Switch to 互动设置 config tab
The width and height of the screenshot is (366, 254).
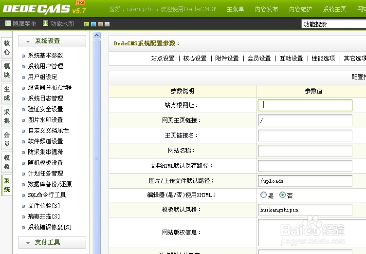(291, 59)
